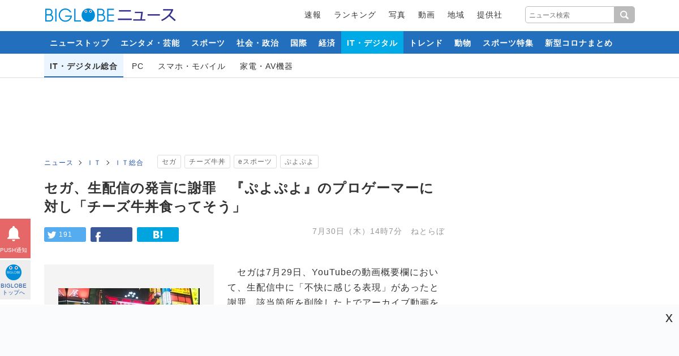Open スポーツ category
This screenshot has width=679, height=356.
click(x=208, y=42)
